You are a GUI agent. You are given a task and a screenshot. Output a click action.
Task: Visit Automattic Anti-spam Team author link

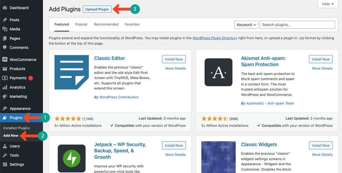tap(270, 103)
